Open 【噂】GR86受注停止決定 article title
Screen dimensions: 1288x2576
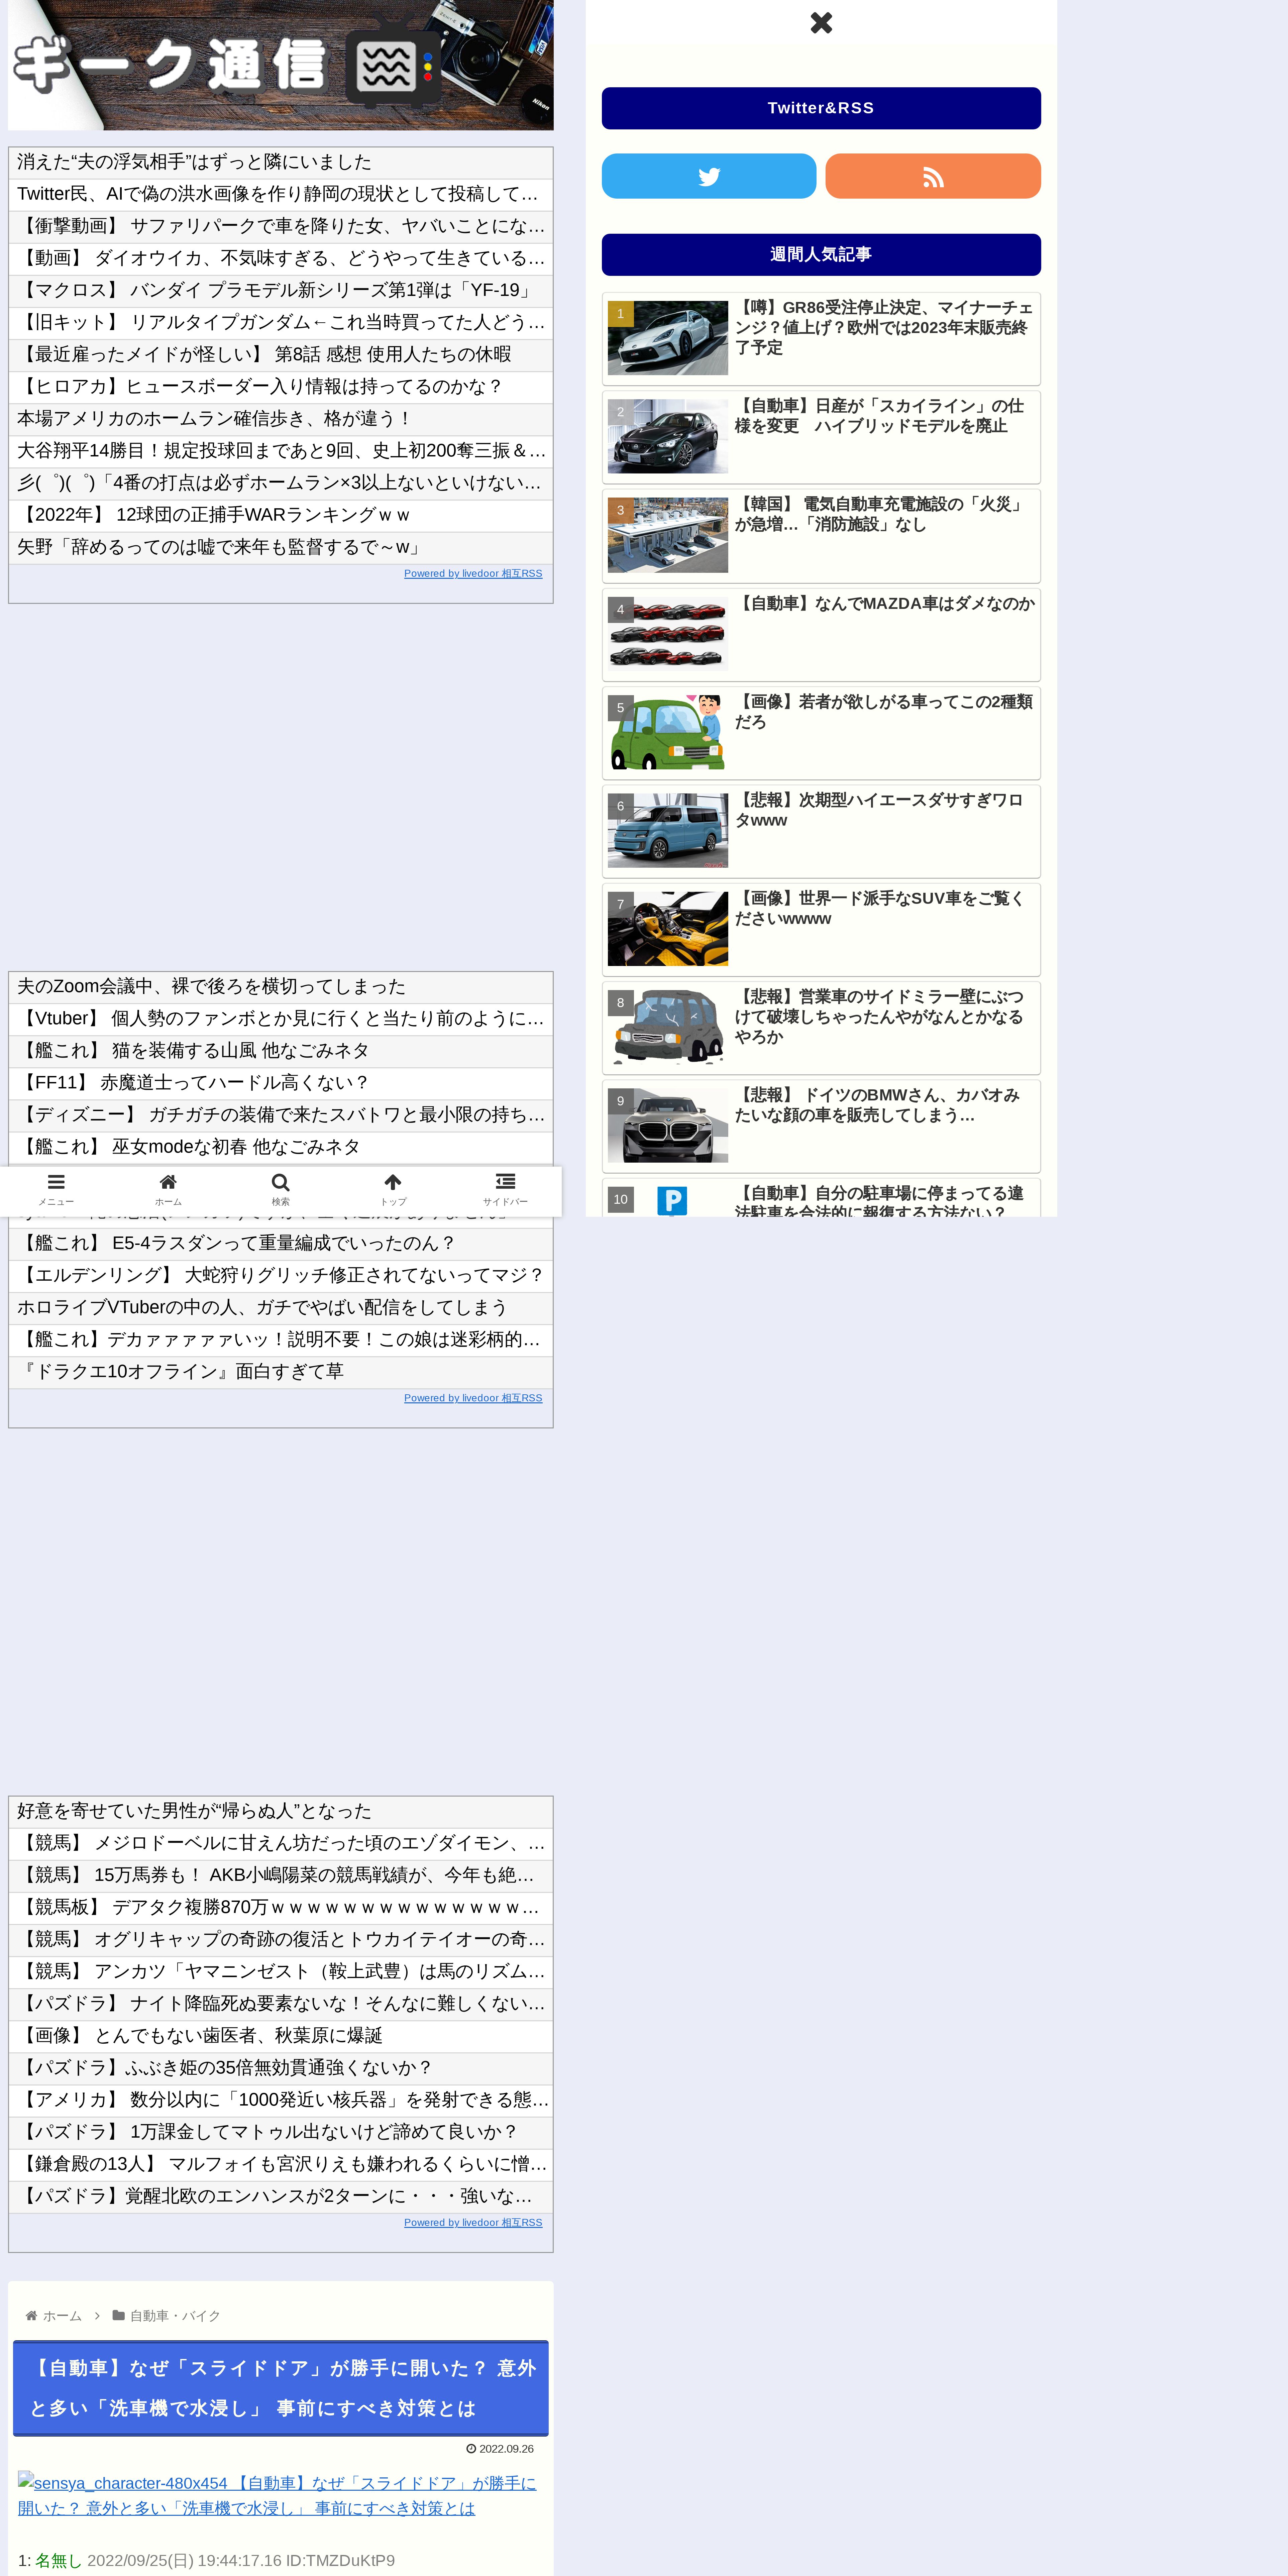click(884, 327)
